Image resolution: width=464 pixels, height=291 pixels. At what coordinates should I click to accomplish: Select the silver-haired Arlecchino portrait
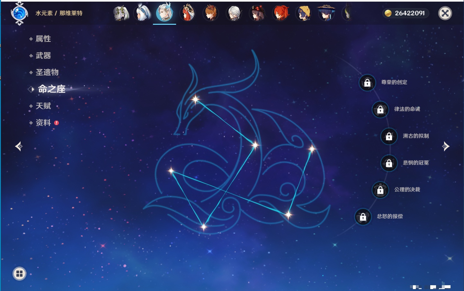[234, 13]
